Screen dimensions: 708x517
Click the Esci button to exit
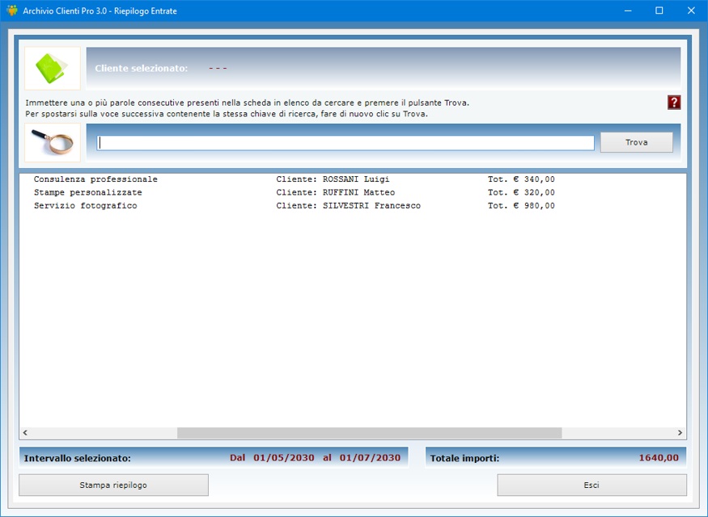point(591,485)
